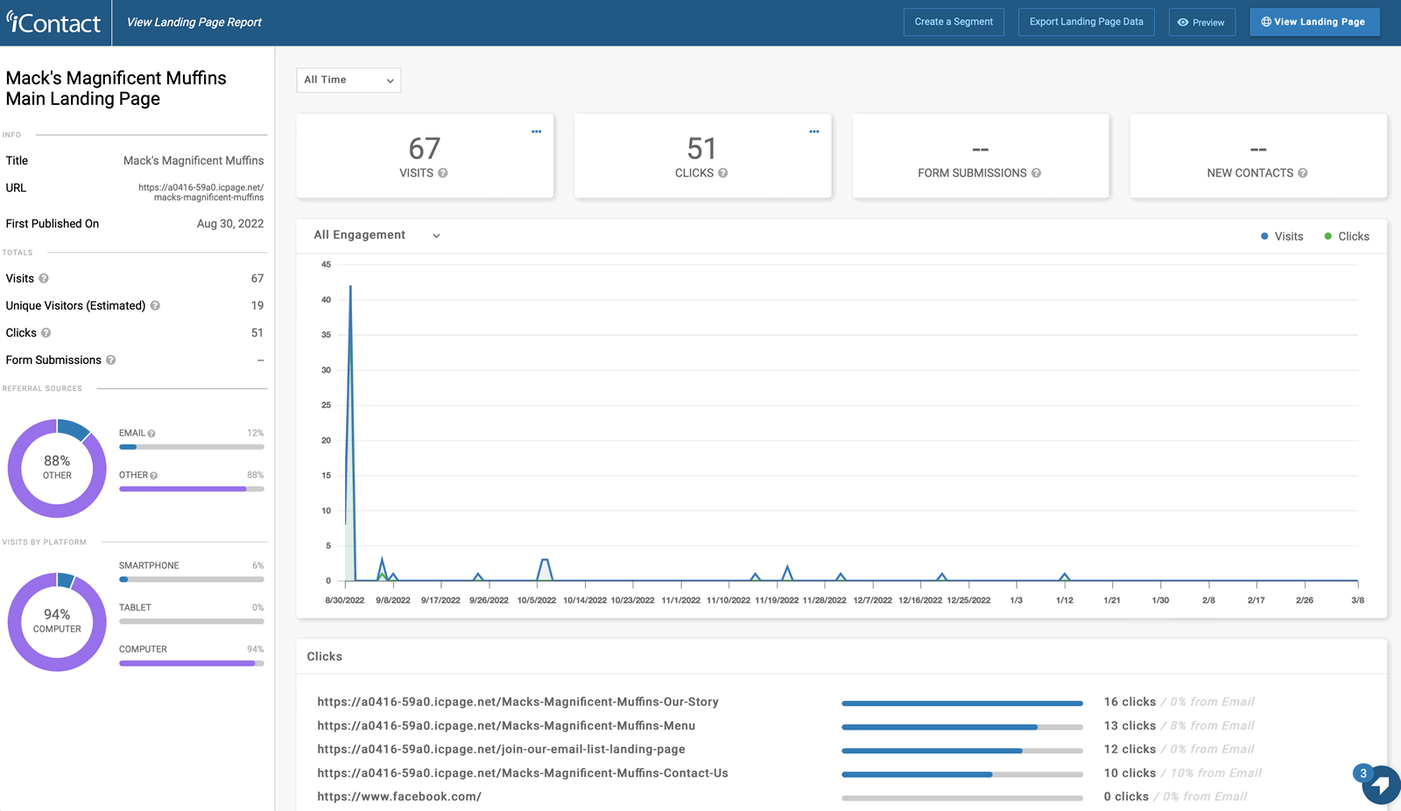Click the SMARTPHONE 6% progress bar
The height and width of the screenshot is (811, 1401).
pos(191,579)
